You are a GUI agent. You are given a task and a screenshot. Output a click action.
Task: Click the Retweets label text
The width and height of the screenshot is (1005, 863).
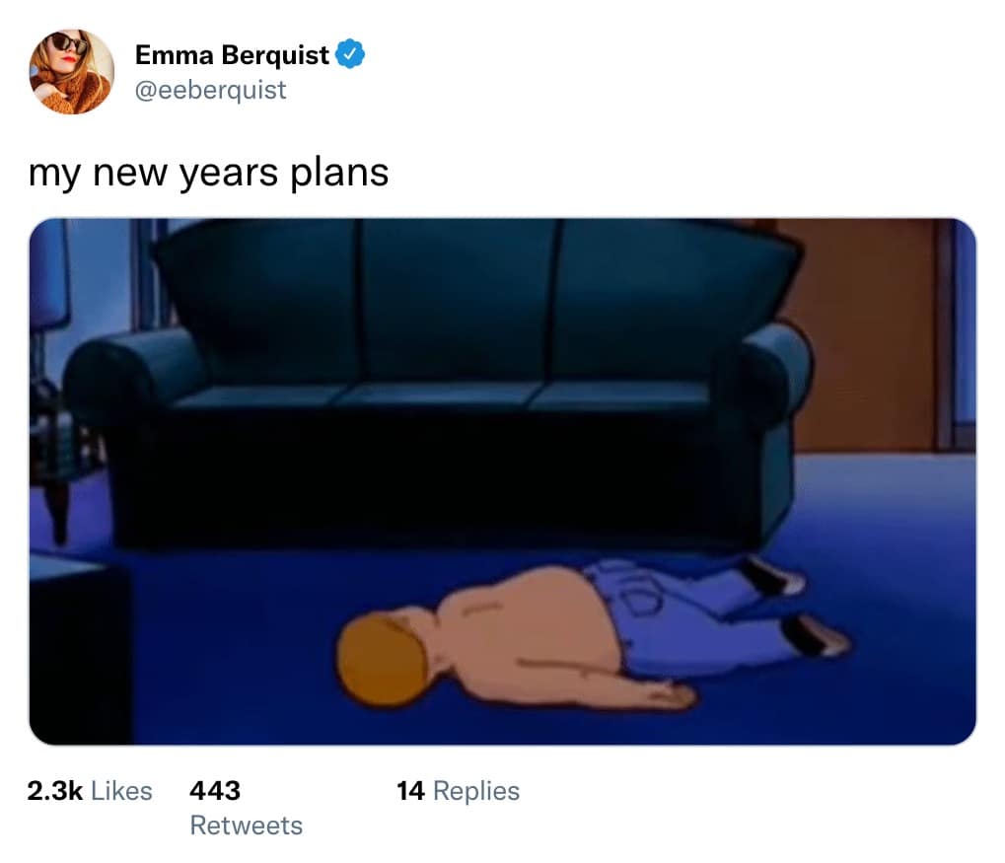pos(247,826)
